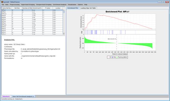
Task: Click the Hits legend swatch
Action: 113,57
